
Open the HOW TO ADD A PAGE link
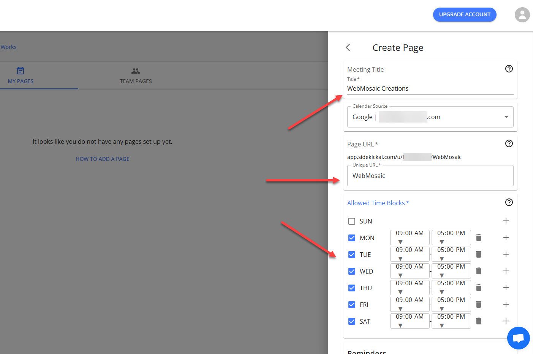click(102, 159)
